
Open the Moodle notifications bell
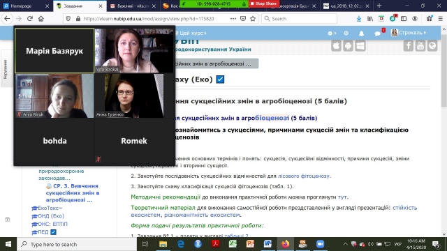pyautogui.click(x=361, y=33)
